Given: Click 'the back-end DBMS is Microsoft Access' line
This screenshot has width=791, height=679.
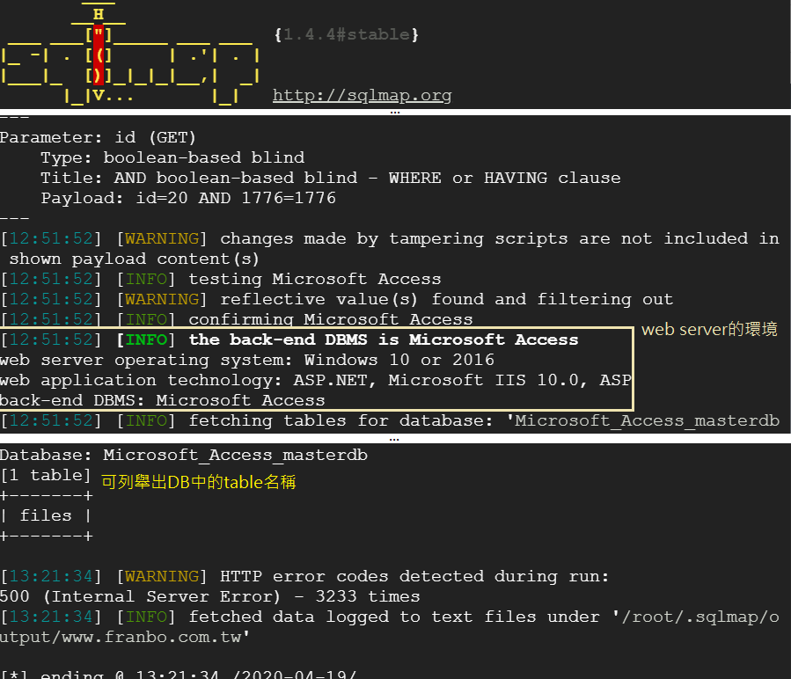Looking at the screenshot, I should 289,339.
